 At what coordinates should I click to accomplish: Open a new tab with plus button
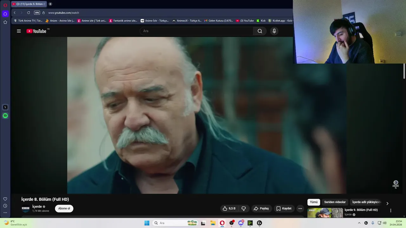pyautogui.click(x=50, y=4)
